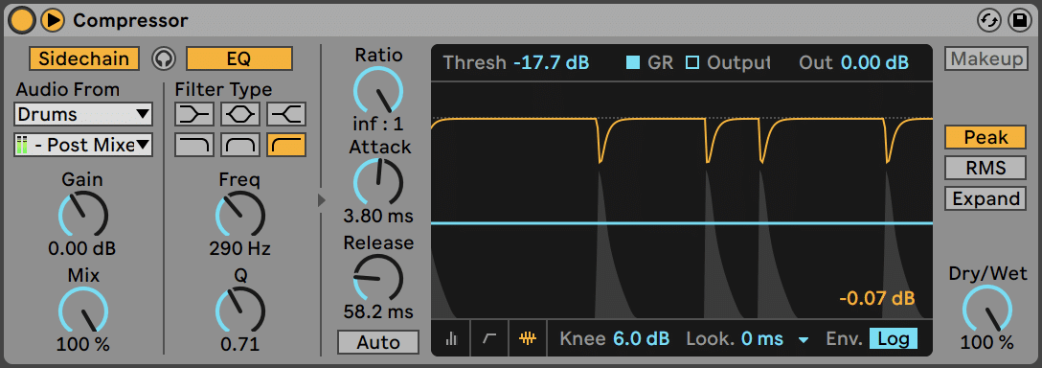Click the blue threshold line in display
This screenshot has height=368, width=1042.
pyautogui.click(x=681, y=223)
